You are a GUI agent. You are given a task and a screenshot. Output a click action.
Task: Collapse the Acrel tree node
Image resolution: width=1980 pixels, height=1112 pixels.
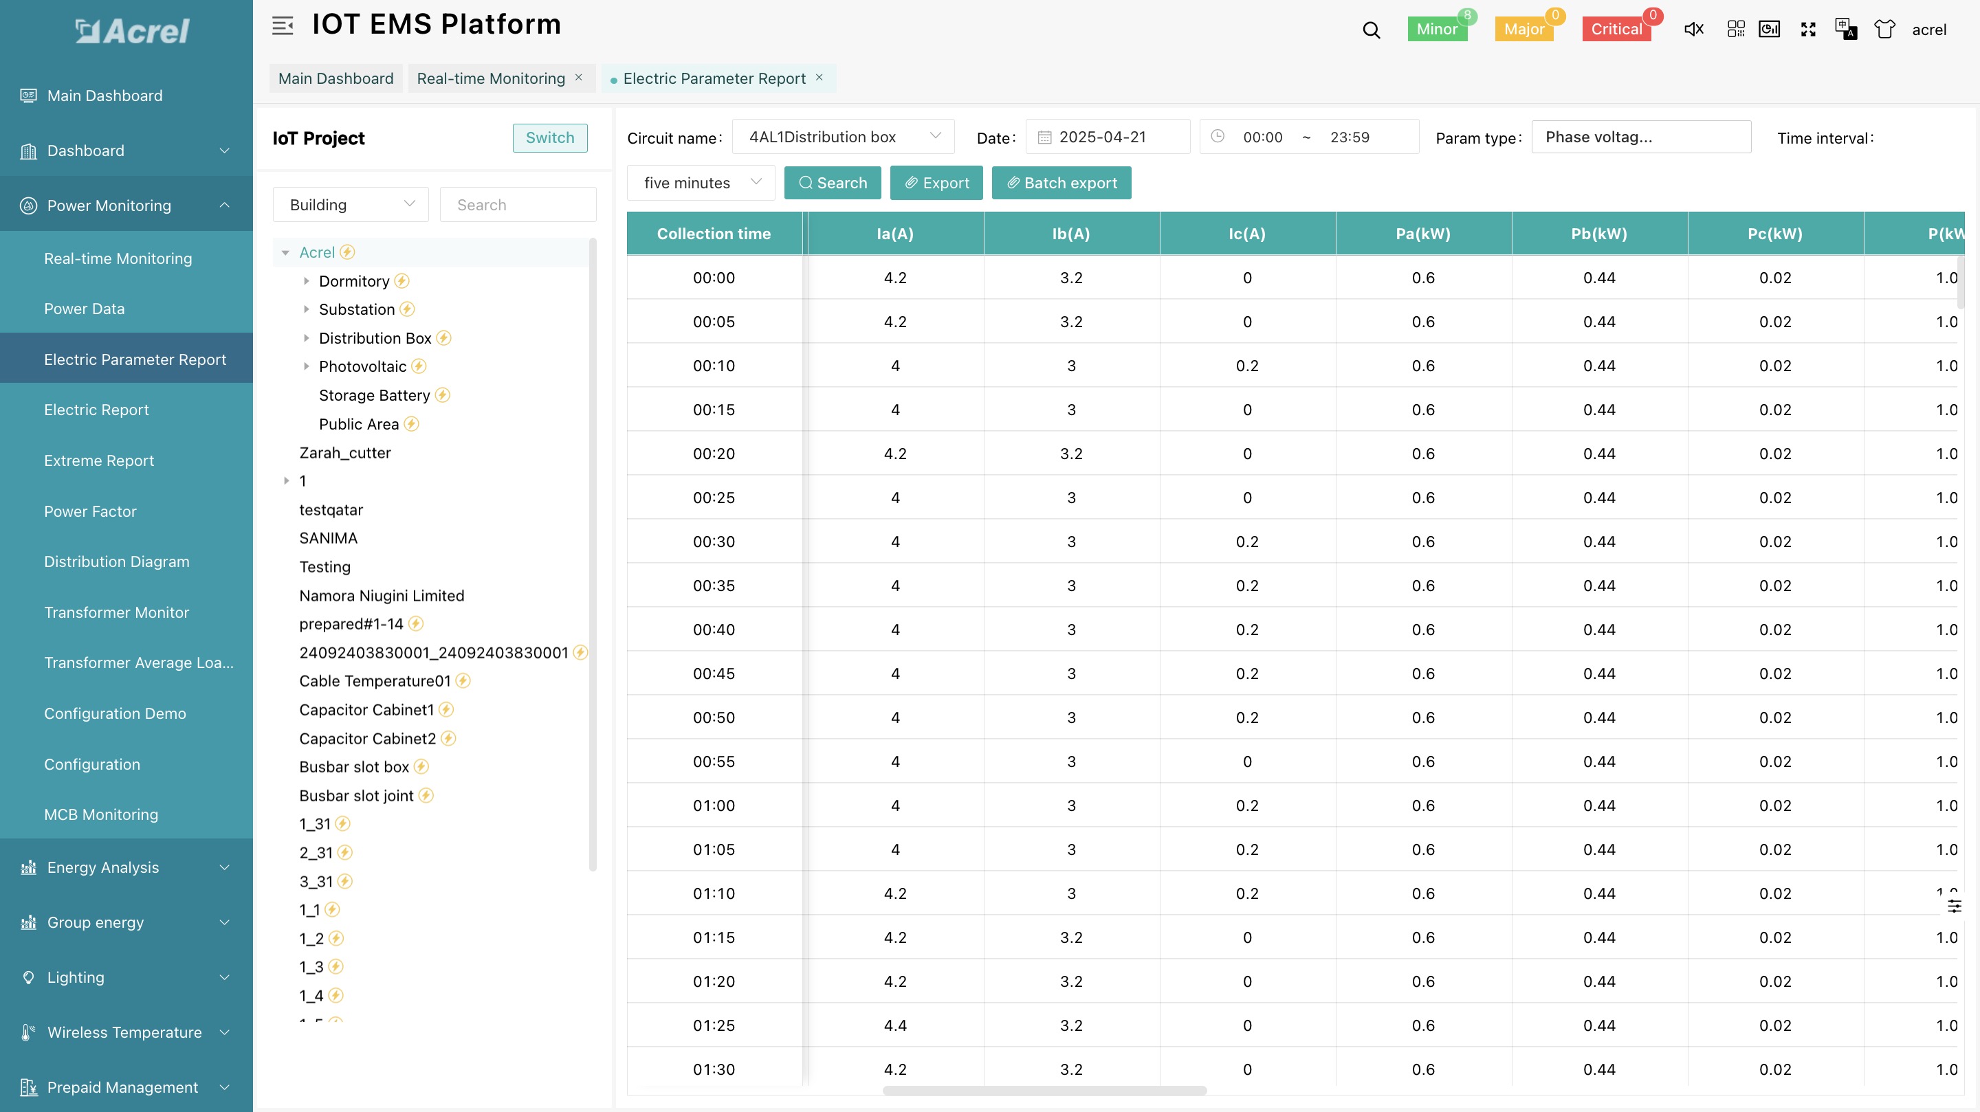(285, 253)
